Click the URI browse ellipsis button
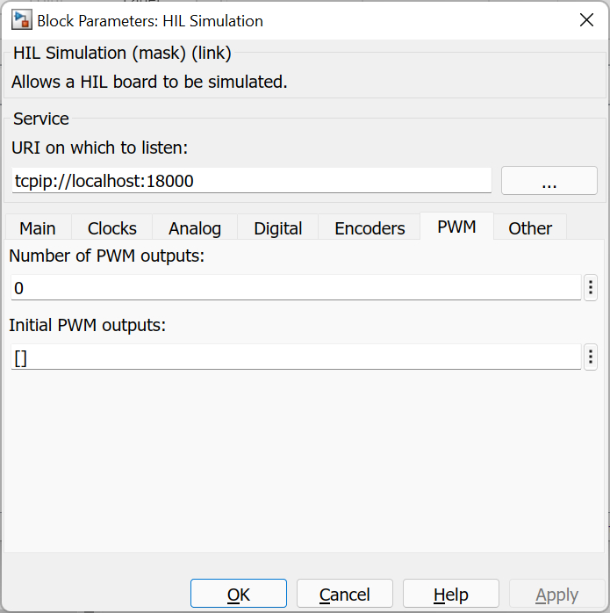The width and height of the screenshot is (610, 613). pos(549,181)
